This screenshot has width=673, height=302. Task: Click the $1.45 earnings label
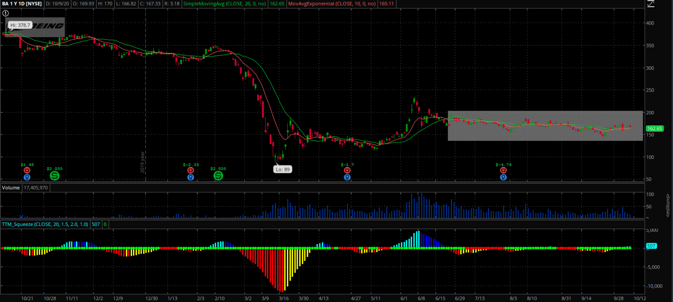27,165
